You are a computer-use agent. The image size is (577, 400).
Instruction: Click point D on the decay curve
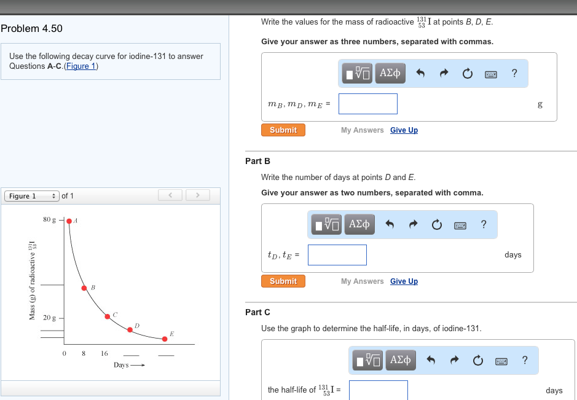pos(130,330)
